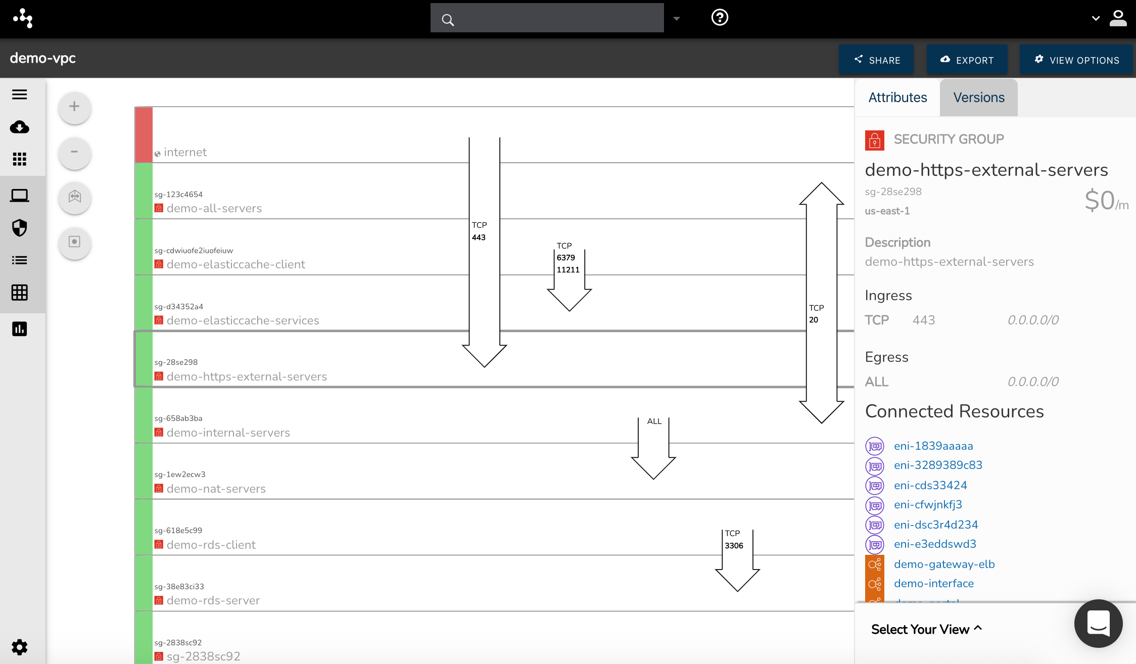Select the table grid view icon
This screenshot has height=664, width=1136.
point(20,293)
